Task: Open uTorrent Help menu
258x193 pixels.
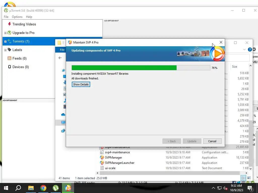Action: click(x=29, y=17)
